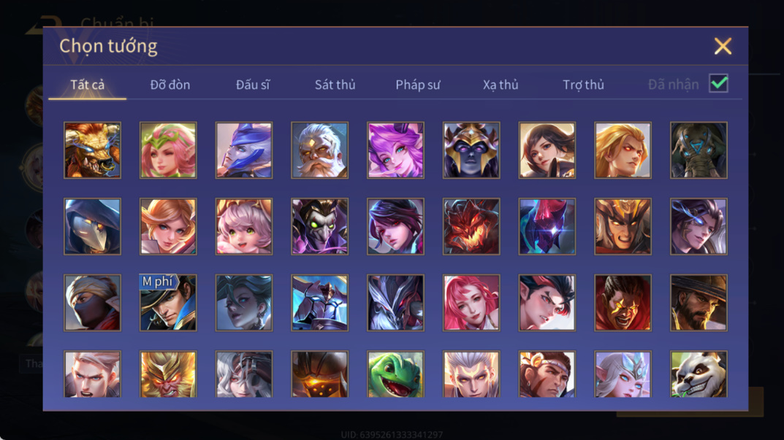The height and width of the screenshot is (440, 784).
Task: Select the plague-doctor beak mask hero
Action: coord(93,227)
